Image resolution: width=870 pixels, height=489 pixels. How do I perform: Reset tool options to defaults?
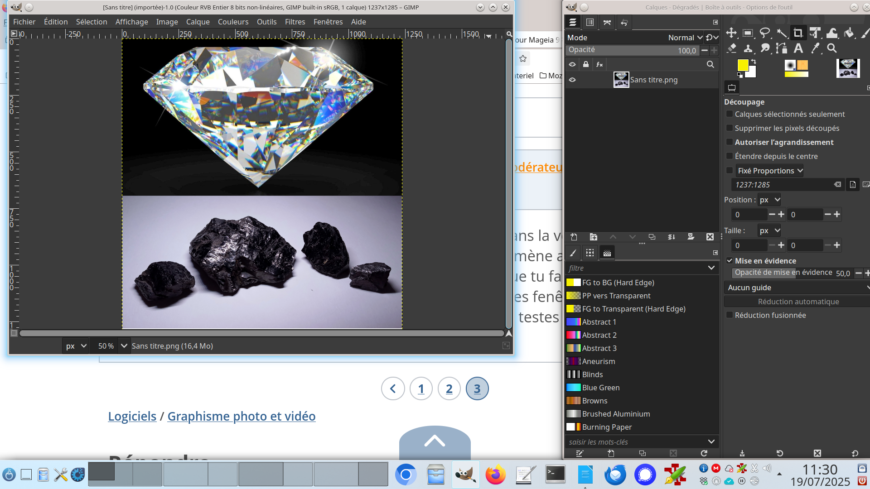pyautogui.click(x=855, y=453)
